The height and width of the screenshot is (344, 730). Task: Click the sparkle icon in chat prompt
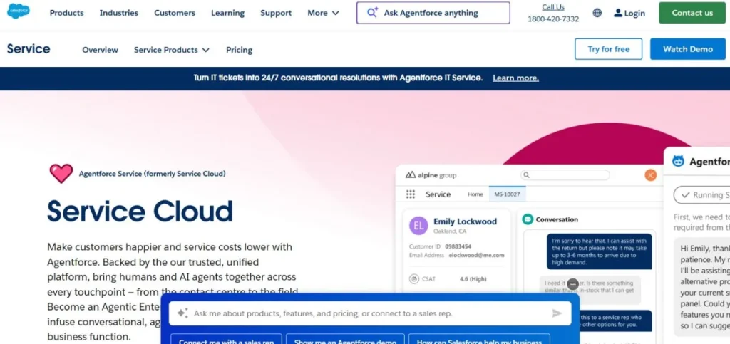click(x=182, y=313)
